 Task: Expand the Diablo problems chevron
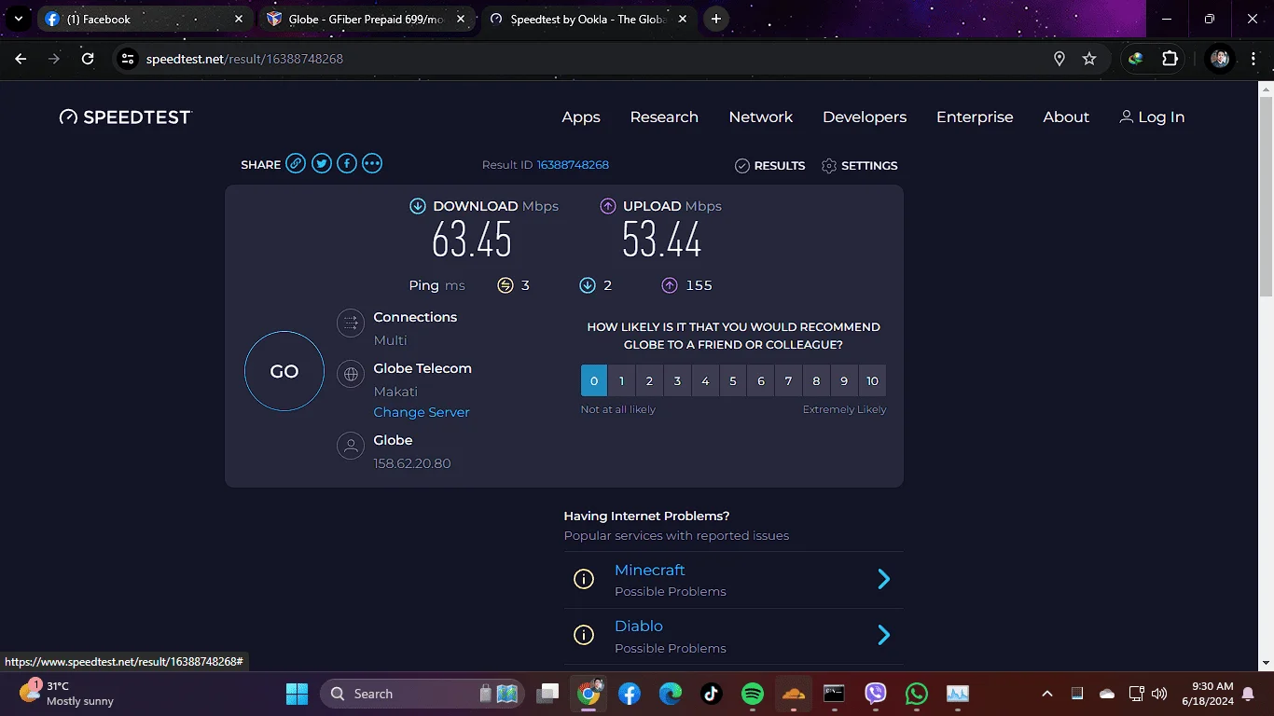884,636
